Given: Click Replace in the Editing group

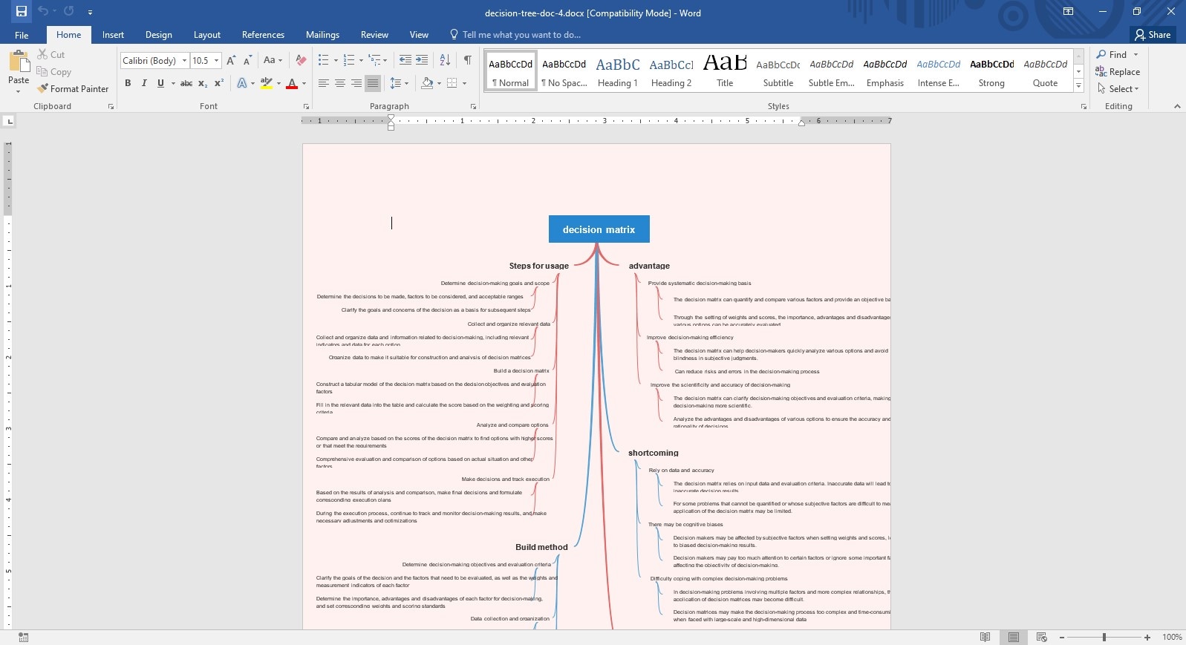Looking at the screenshot, I should [x=1118, y=71].
